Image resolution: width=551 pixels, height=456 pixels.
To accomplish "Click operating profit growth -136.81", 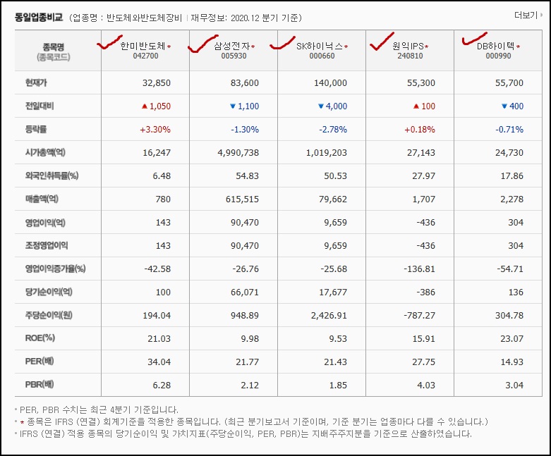I will click(419, 269).
